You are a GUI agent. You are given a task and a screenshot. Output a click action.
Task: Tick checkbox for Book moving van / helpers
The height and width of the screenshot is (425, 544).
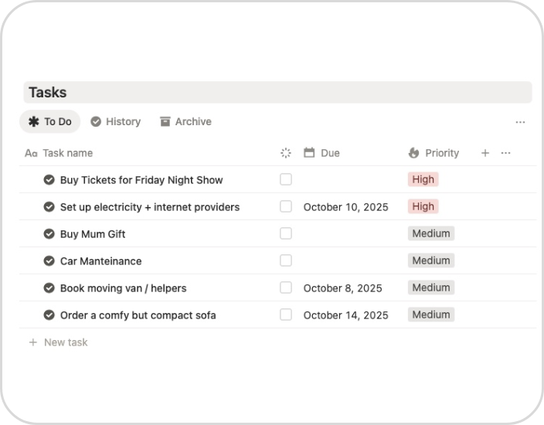point(286,287)
